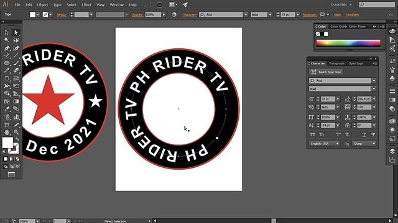Image resolution: width=398 pixels, height=223 pixels.
Task: Open Opacity dropdown in control bar
Action: tap(164, 15)
